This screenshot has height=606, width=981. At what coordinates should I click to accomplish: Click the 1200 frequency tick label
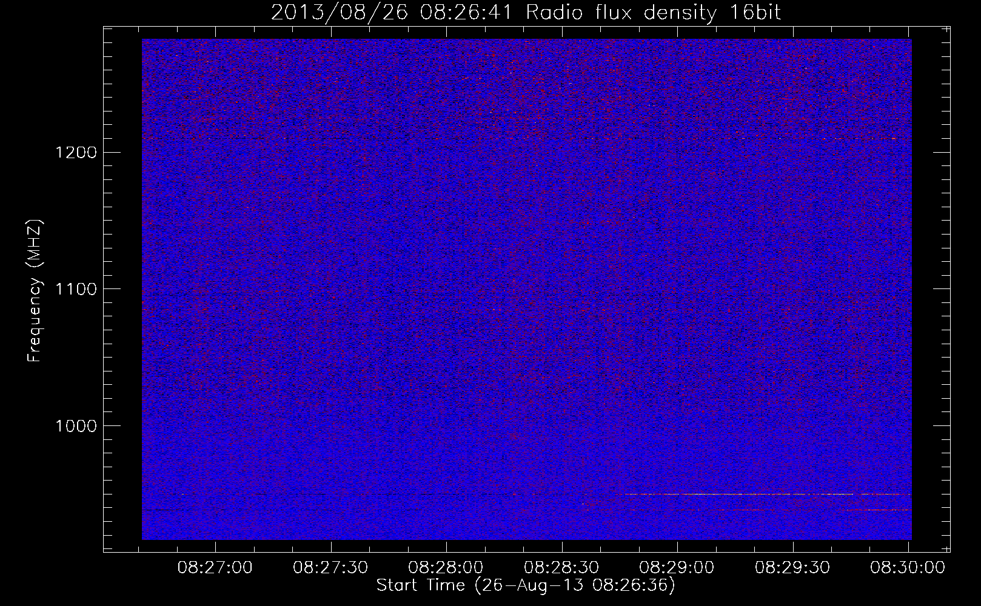(76, 152)
